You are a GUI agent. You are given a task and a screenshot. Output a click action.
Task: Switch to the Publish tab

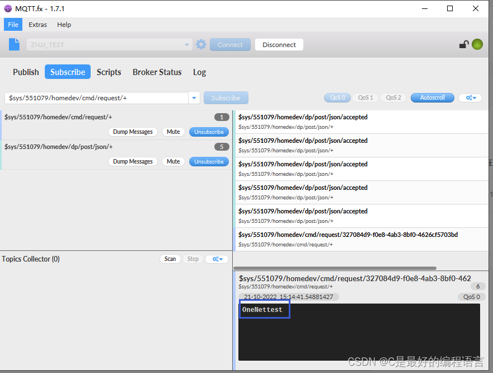[26, 72]
